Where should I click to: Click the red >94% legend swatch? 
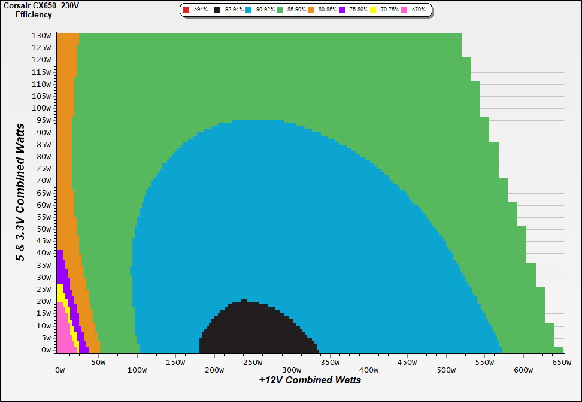186,10
